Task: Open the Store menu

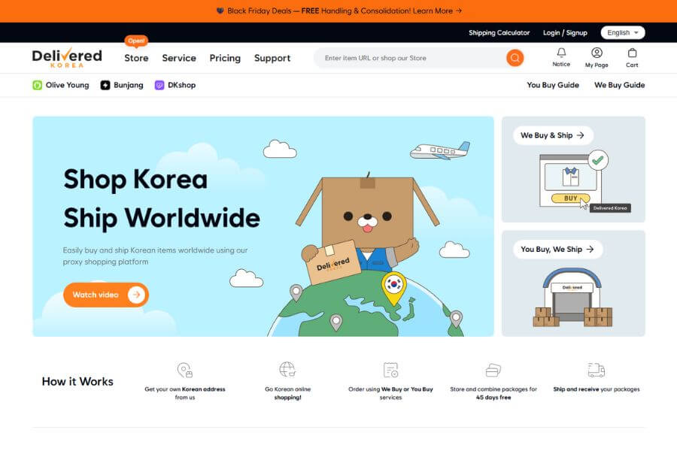Action: (x=135, y=58)
